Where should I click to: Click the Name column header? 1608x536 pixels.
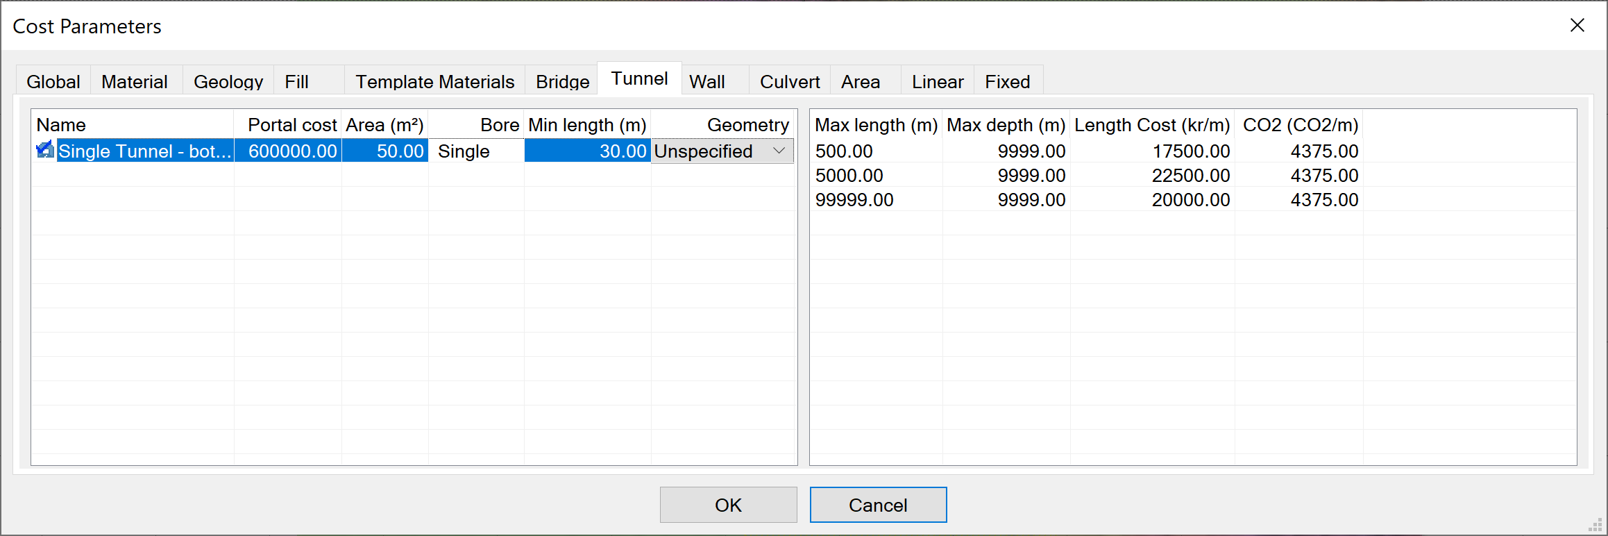[x=61, y=125]
